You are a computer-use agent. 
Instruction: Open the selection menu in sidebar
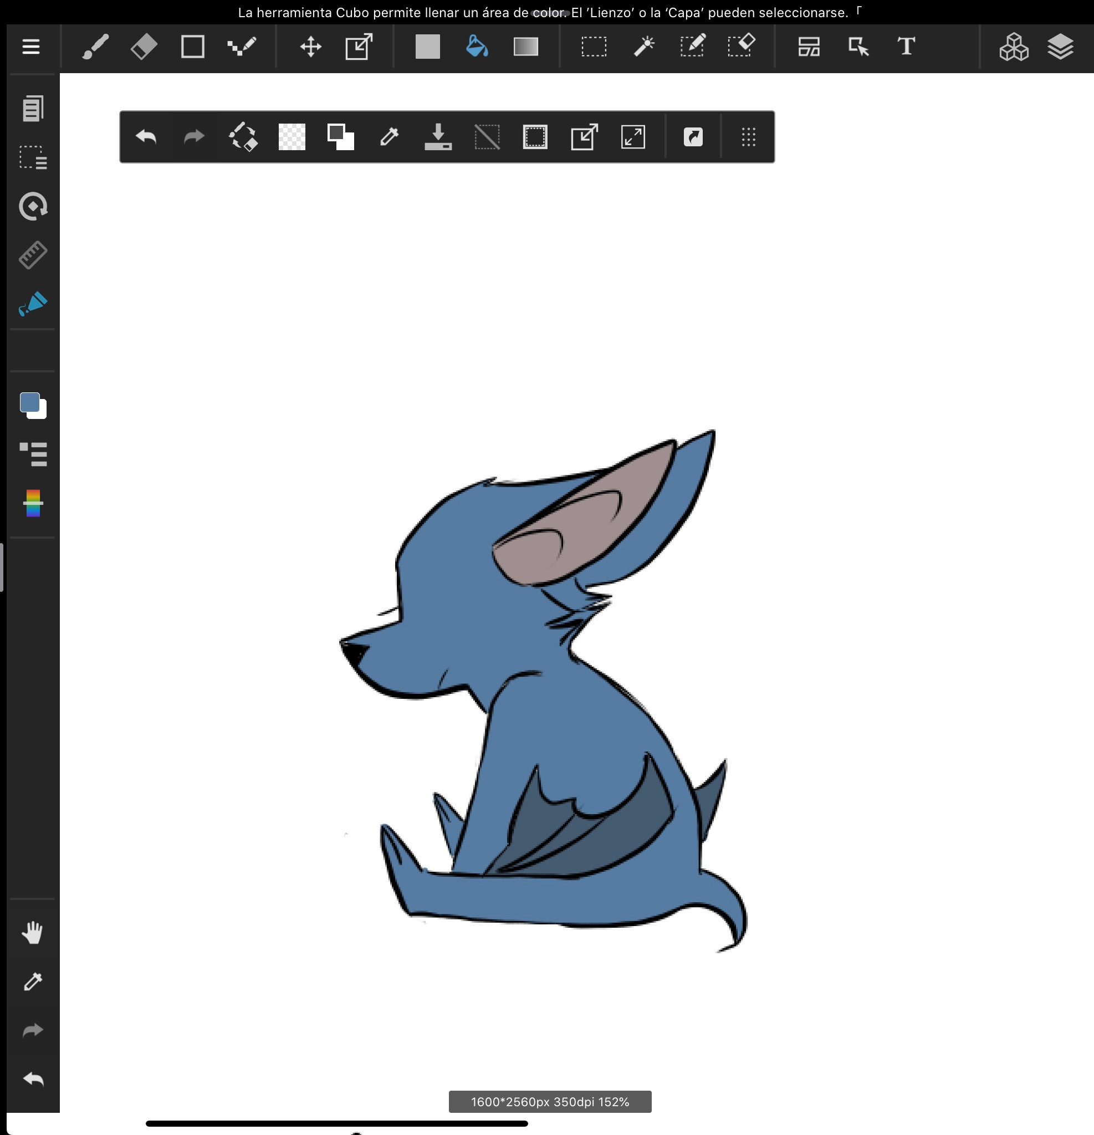33,157
